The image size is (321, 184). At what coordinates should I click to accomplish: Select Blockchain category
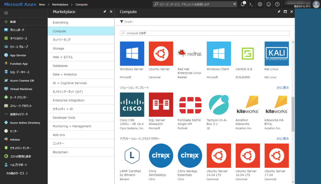pos(81,152)
